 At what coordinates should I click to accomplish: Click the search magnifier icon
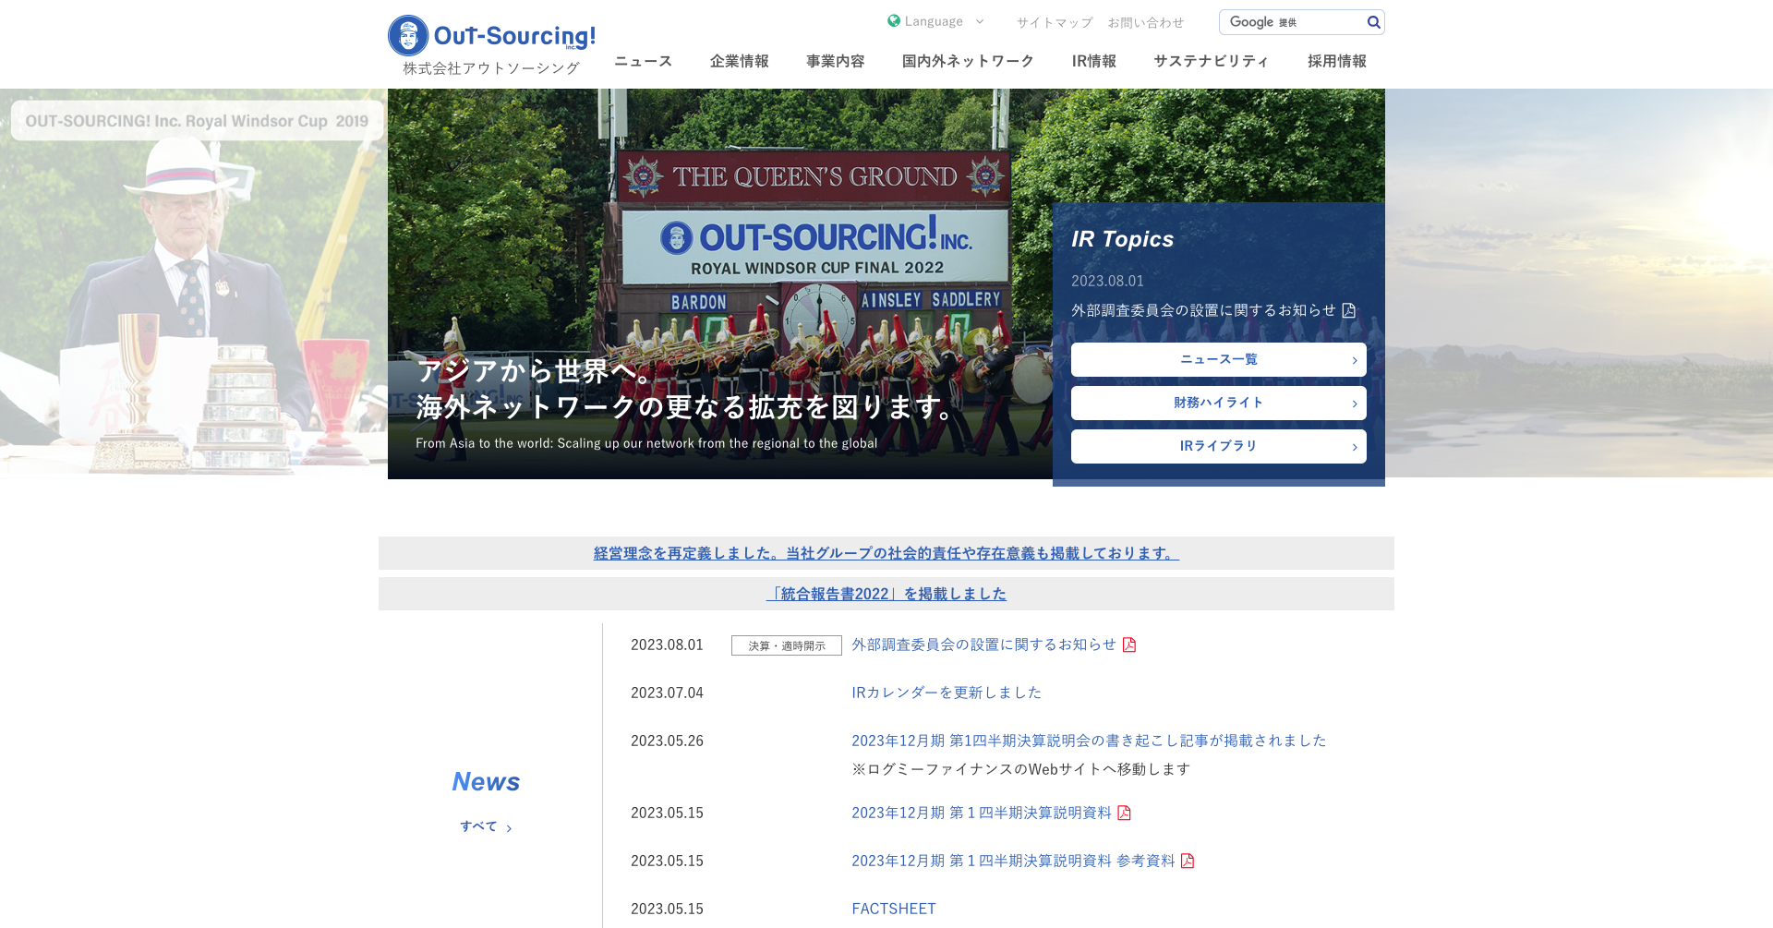tap(1373, 22)
